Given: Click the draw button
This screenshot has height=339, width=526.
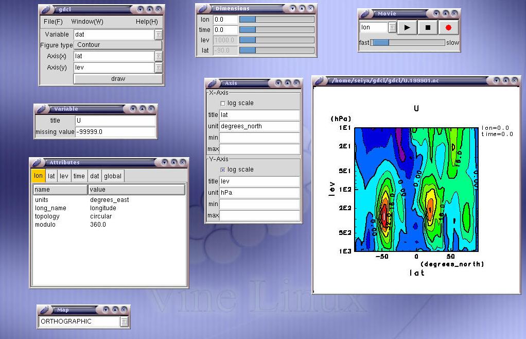Looking at the screenshot, I should coord(118,79).
